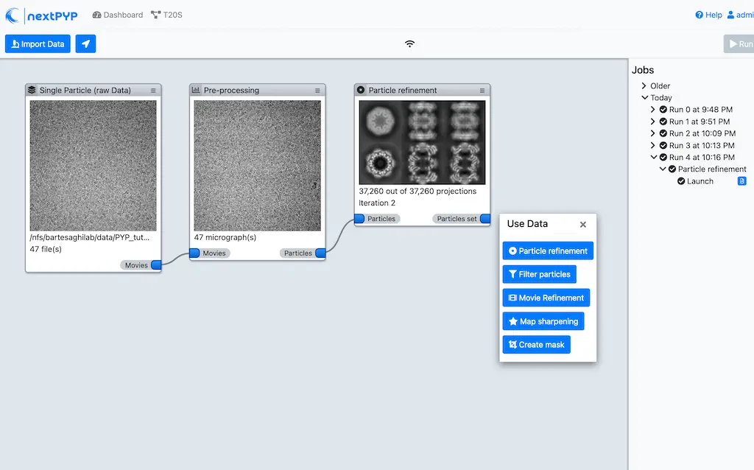Open the log file icon beside Launch job

pos(742,180)
